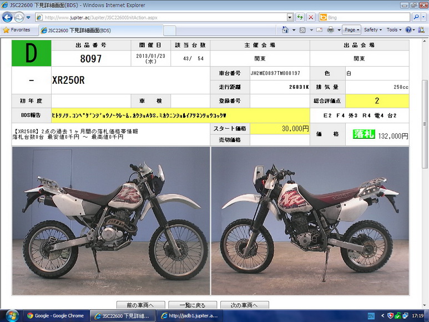The height and width of the screenshot is (322, 429).
Task: Click the security shield tray icon
Action: (390, 316)
